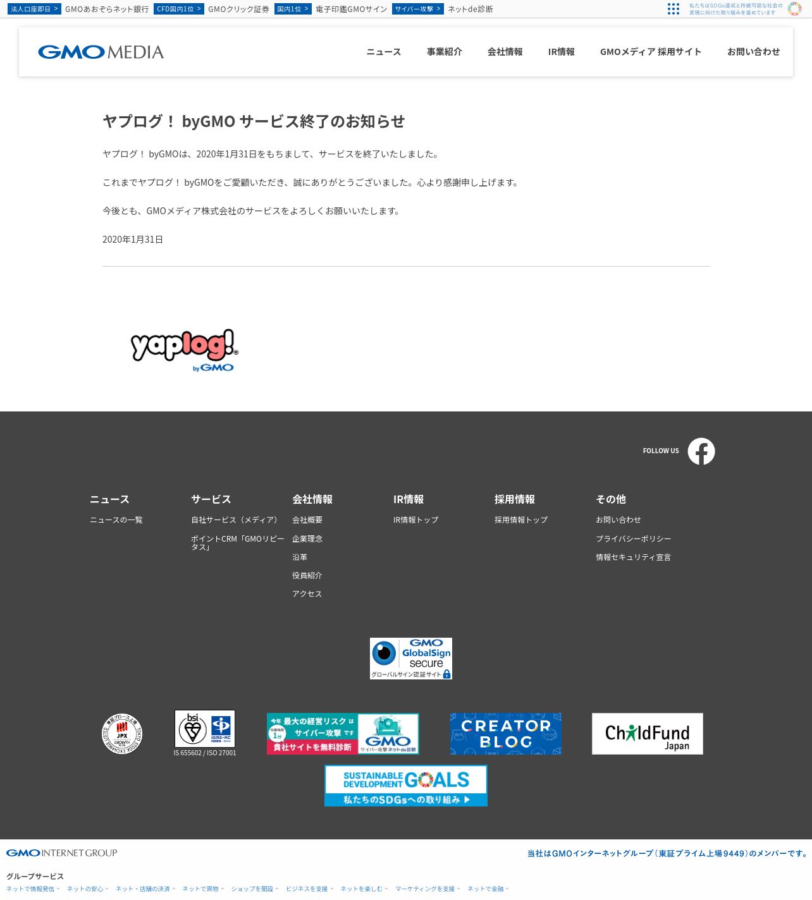This screenshot has height=900, width=812.
Task: Open 採用情報トップ footer link
Action: (x=521, y=520)
